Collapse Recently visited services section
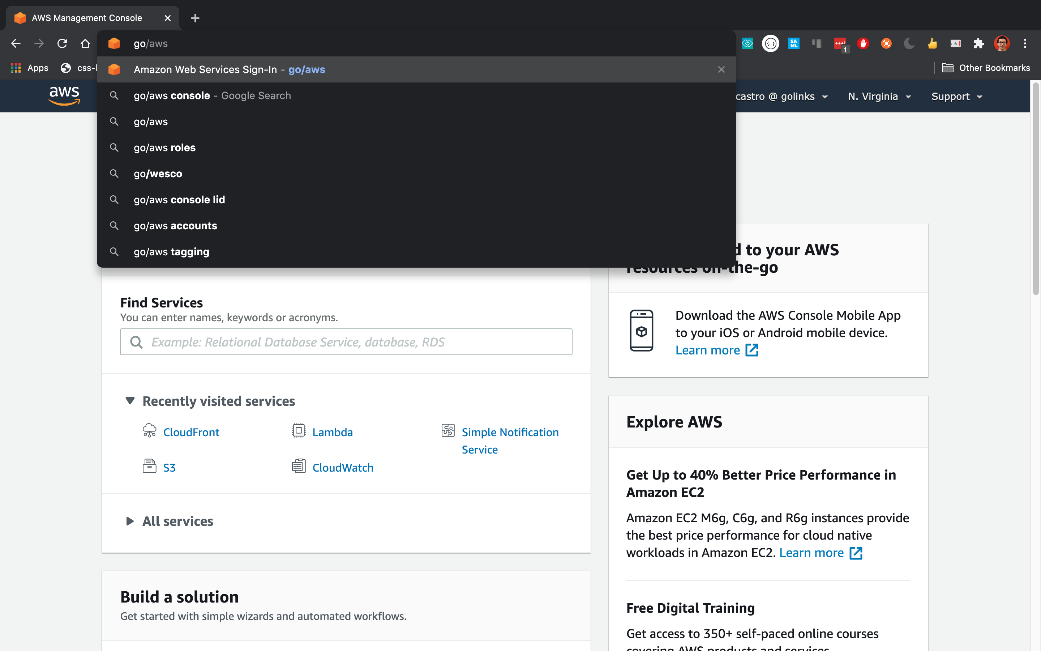 [130, 401]
